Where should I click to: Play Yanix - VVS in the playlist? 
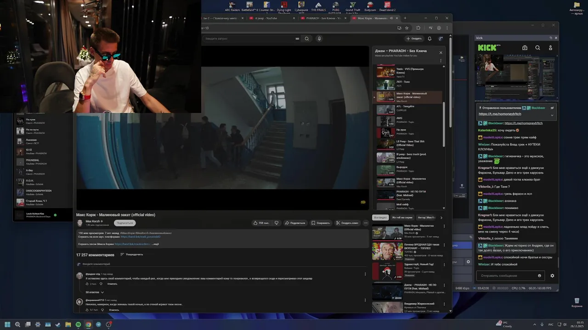pyautogui.click(x=409, y=72)
